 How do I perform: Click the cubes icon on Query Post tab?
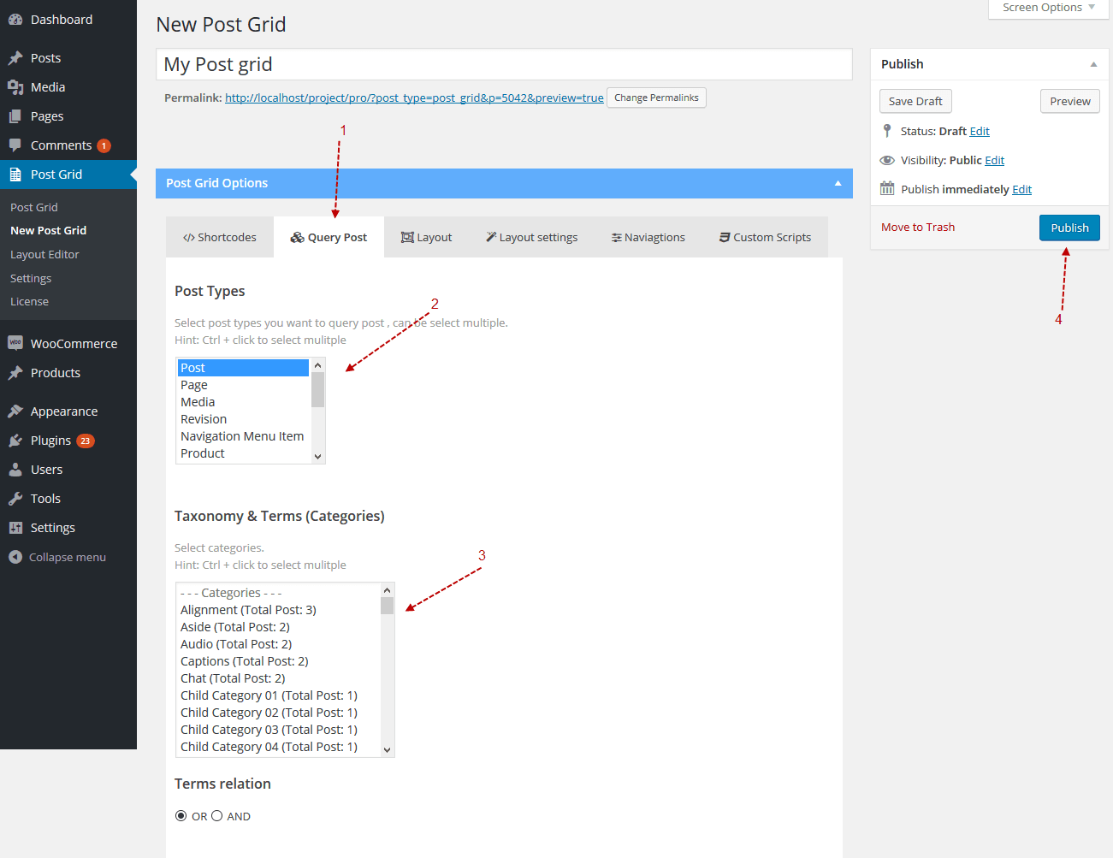[x=298, y=238]
